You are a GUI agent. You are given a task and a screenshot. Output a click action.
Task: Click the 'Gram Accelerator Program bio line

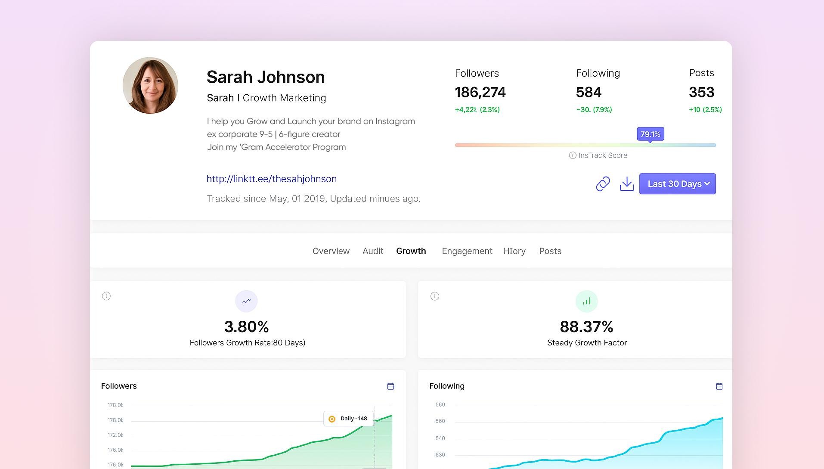coord(276,147)
